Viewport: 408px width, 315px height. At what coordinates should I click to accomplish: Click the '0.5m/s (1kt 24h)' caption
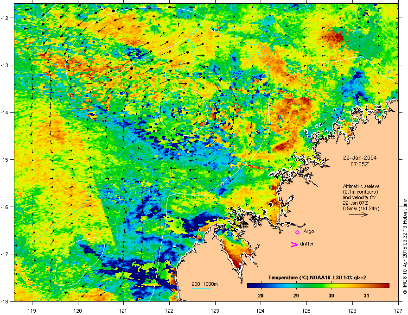click(x=361, y=208)
